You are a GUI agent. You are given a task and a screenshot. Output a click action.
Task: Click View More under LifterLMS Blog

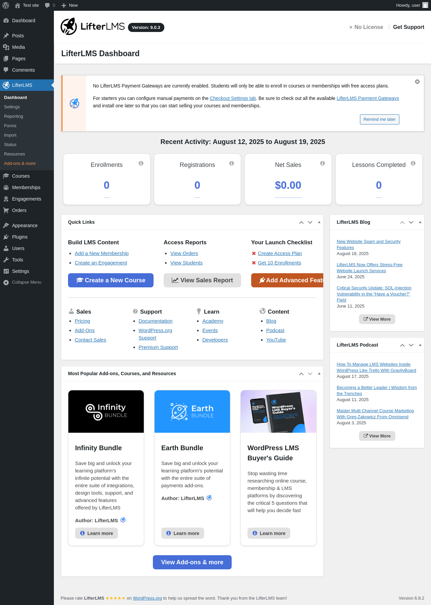pyautogui.click(x=377, y=319)
